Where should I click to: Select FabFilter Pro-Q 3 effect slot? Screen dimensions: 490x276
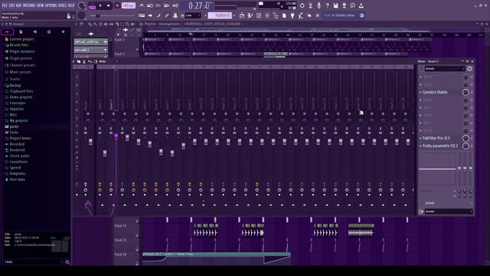coord(436,138)
